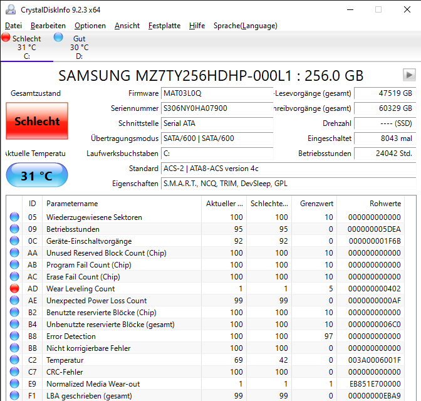Click the red Schlecht health status button
This screenshot has width=421, height=401.
tap(37, 121)
